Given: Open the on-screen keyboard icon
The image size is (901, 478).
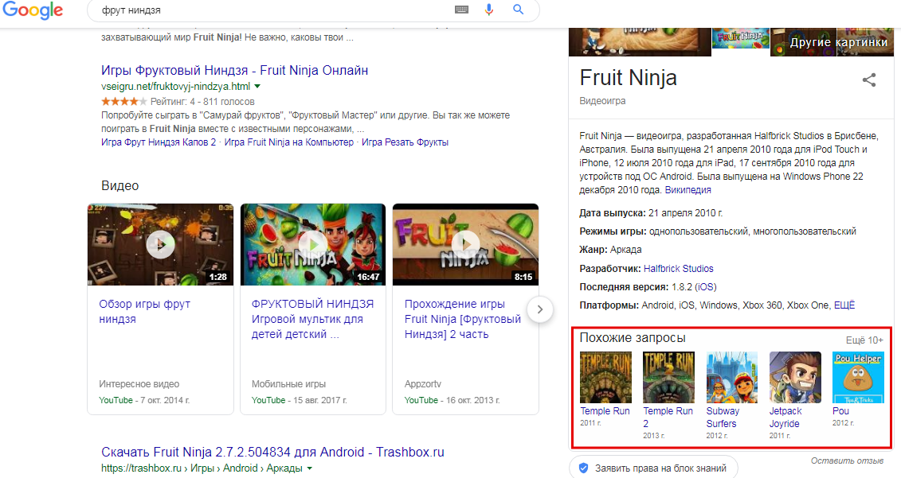Looking at the screenshot, I should click(x=461, y=10).
